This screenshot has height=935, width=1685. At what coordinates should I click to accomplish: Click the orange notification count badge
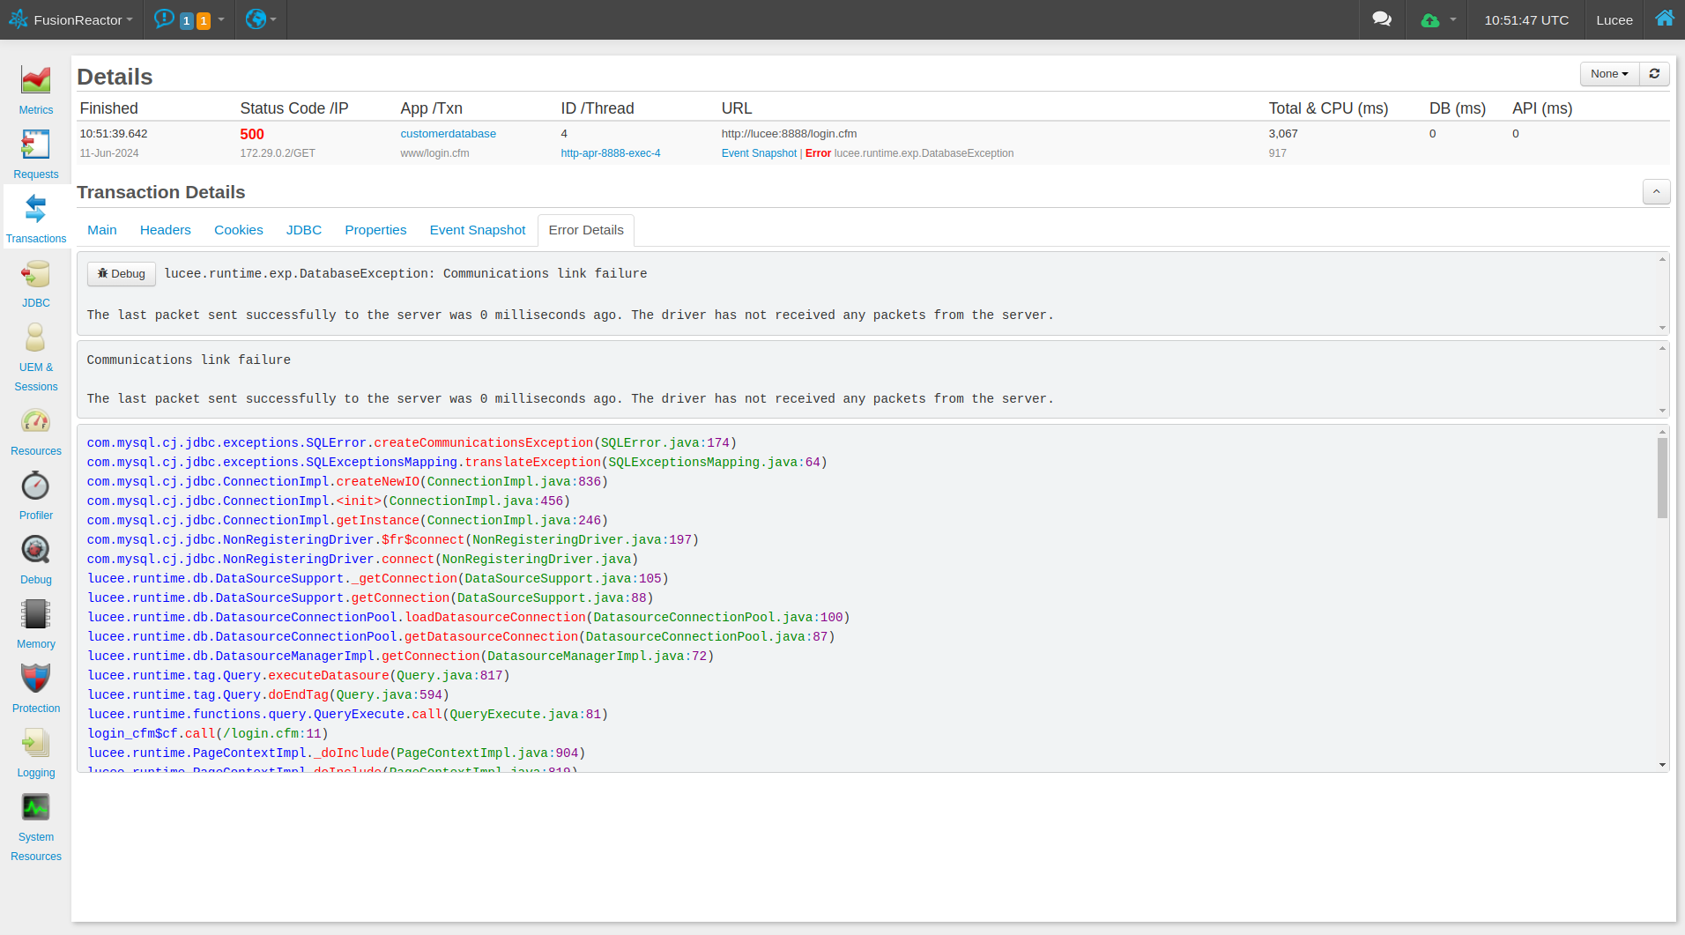click(204, 20)
